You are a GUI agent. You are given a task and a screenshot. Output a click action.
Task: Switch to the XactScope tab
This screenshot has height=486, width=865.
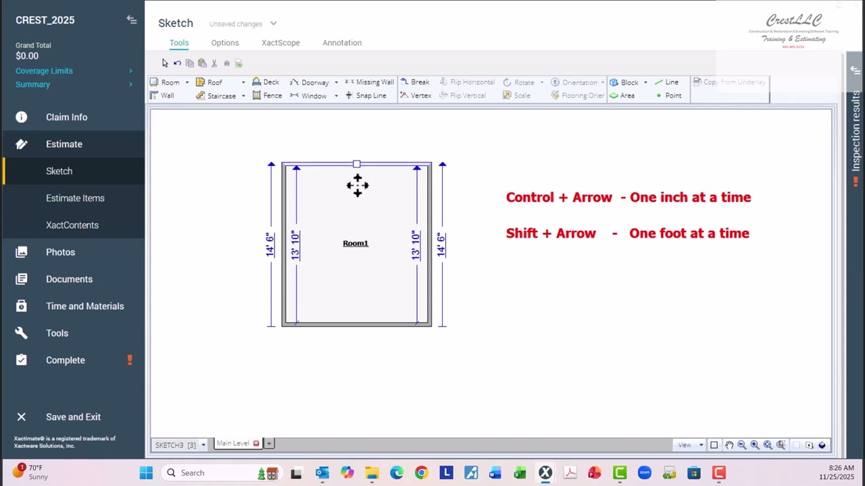coord(280,43)
